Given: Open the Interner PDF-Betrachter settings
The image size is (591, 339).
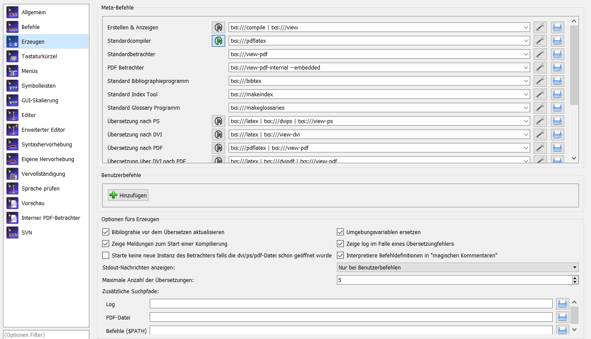Looking at the screenshot, I should [x=50, y=218].
